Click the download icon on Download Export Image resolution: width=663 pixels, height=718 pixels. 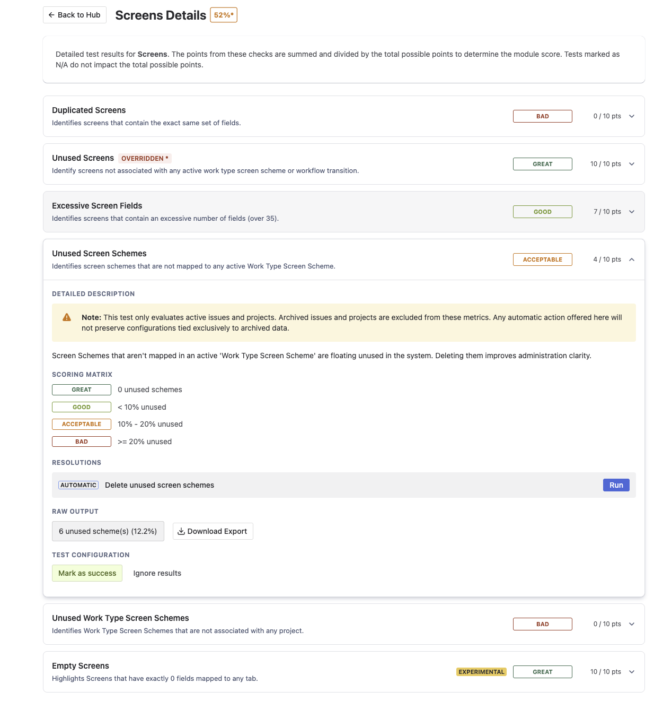[x=182, y=531]
